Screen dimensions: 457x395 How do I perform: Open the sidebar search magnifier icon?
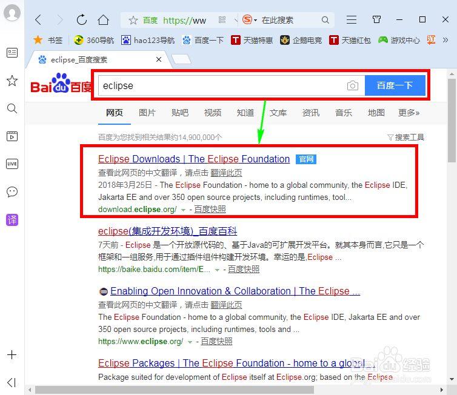12,108
